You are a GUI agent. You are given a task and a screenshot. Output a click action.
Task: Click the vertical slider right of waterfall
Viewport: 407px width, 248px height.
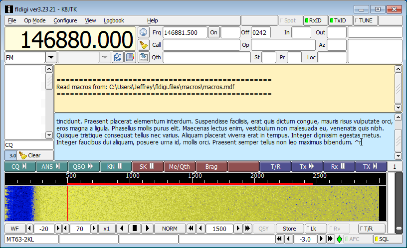[x=399, y=203]
